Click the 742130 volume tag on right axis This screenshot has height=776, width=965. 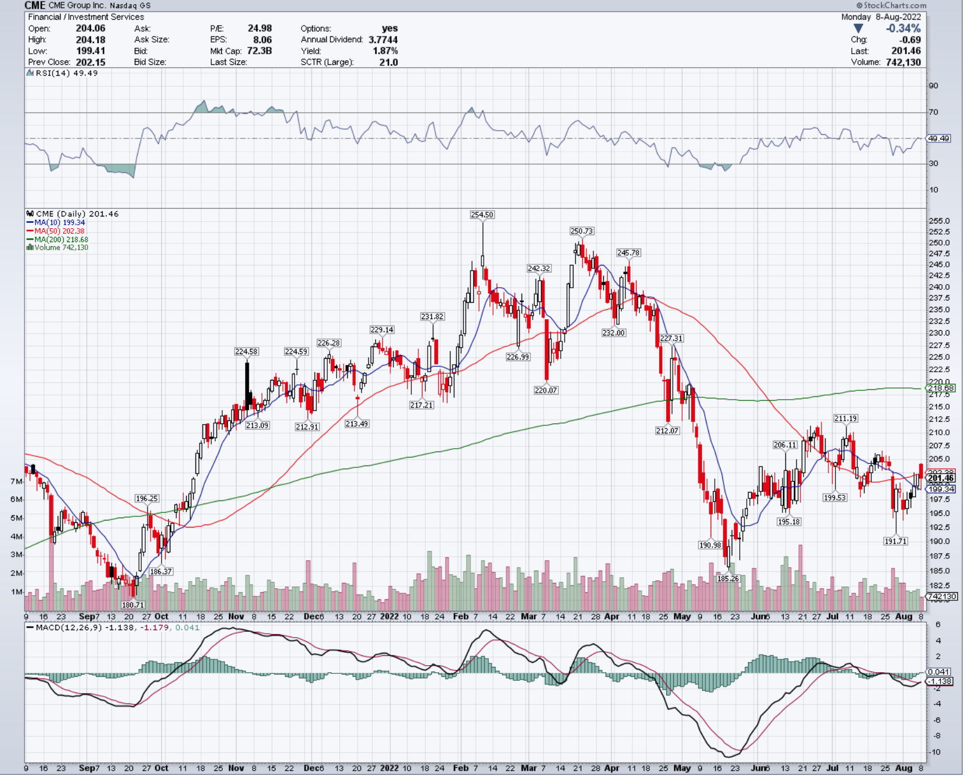point(942,596)
